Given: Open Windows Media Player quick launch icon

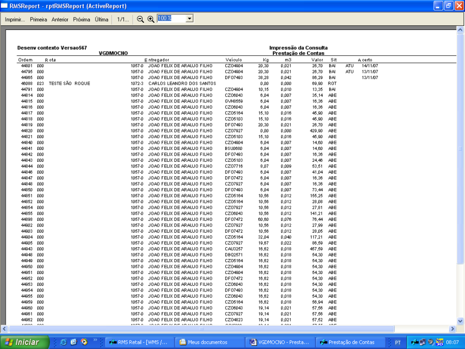Looking at the screenshot, I should [x=84, y=342].
